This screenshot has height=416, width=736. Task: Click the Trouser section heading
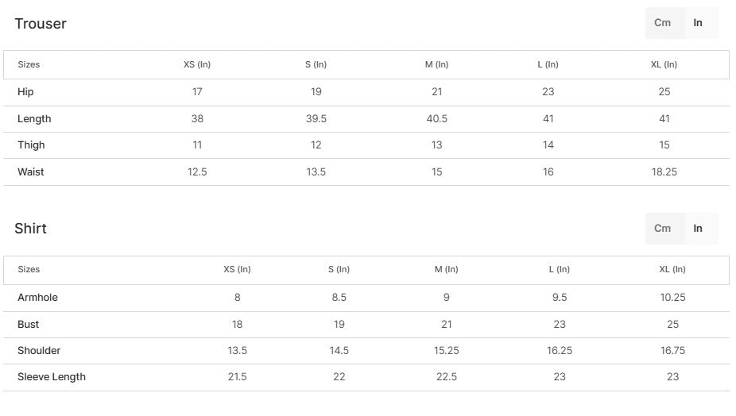41,24
